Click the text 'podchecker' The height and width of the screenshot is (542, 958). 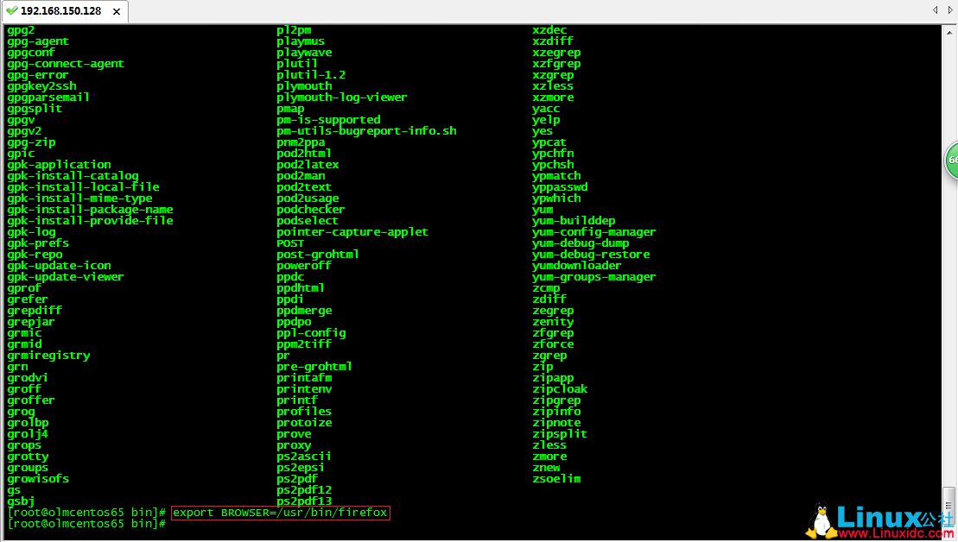[310, 210]
